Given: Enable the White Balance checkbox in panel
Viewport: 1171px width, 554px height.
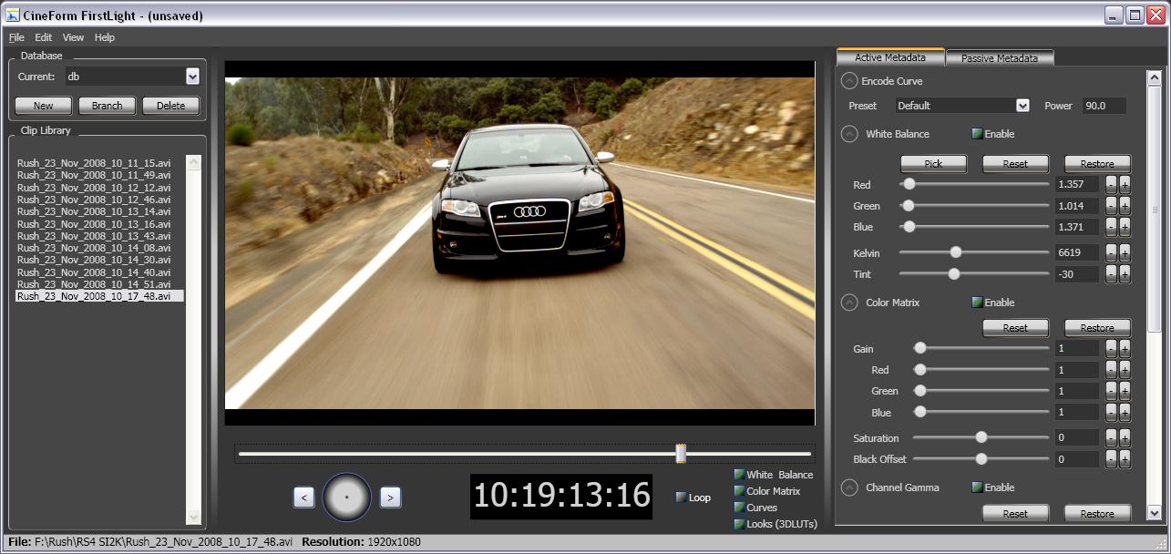Looking at the screenshot, I should pyautogui.click(x=977, y=134).
